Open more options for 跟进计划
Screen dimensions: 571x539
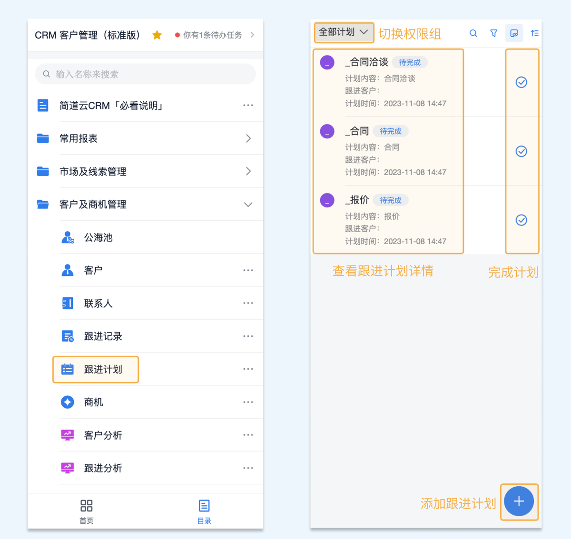coord(248,369)
